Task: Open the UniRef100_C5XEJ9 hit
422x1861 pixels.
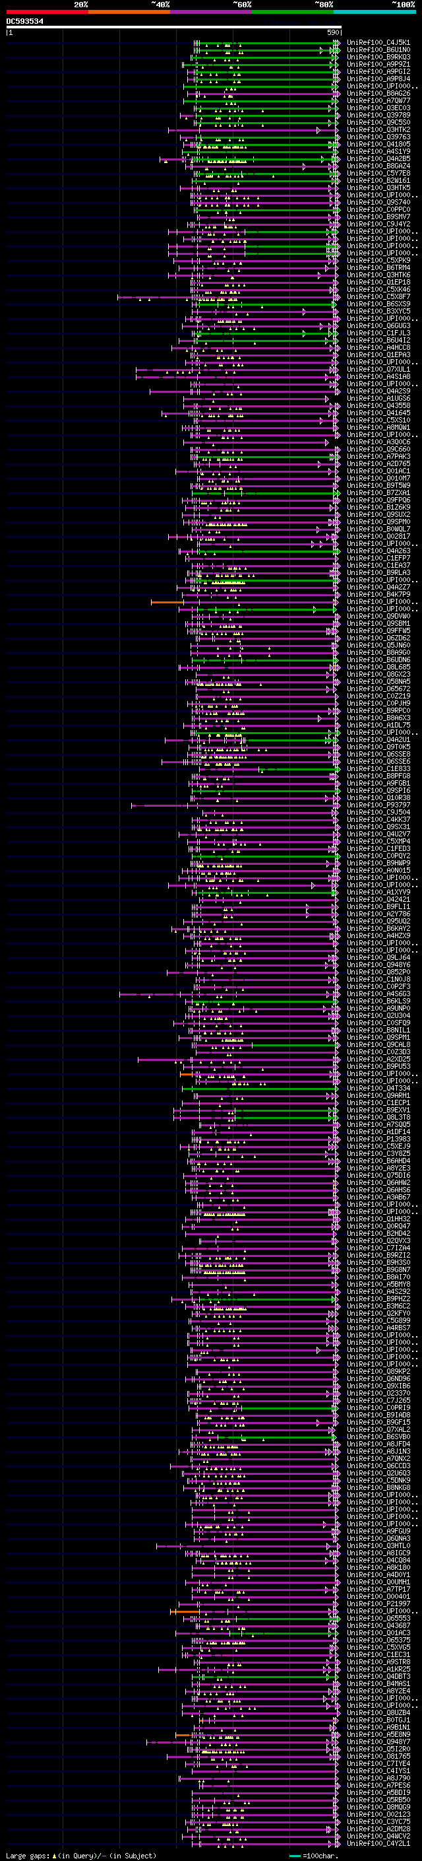Action: (378, 1147)
